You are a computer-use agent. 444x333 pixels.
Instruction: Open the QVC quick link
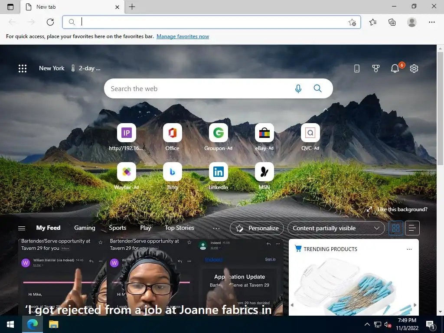(x=310, y=137)
